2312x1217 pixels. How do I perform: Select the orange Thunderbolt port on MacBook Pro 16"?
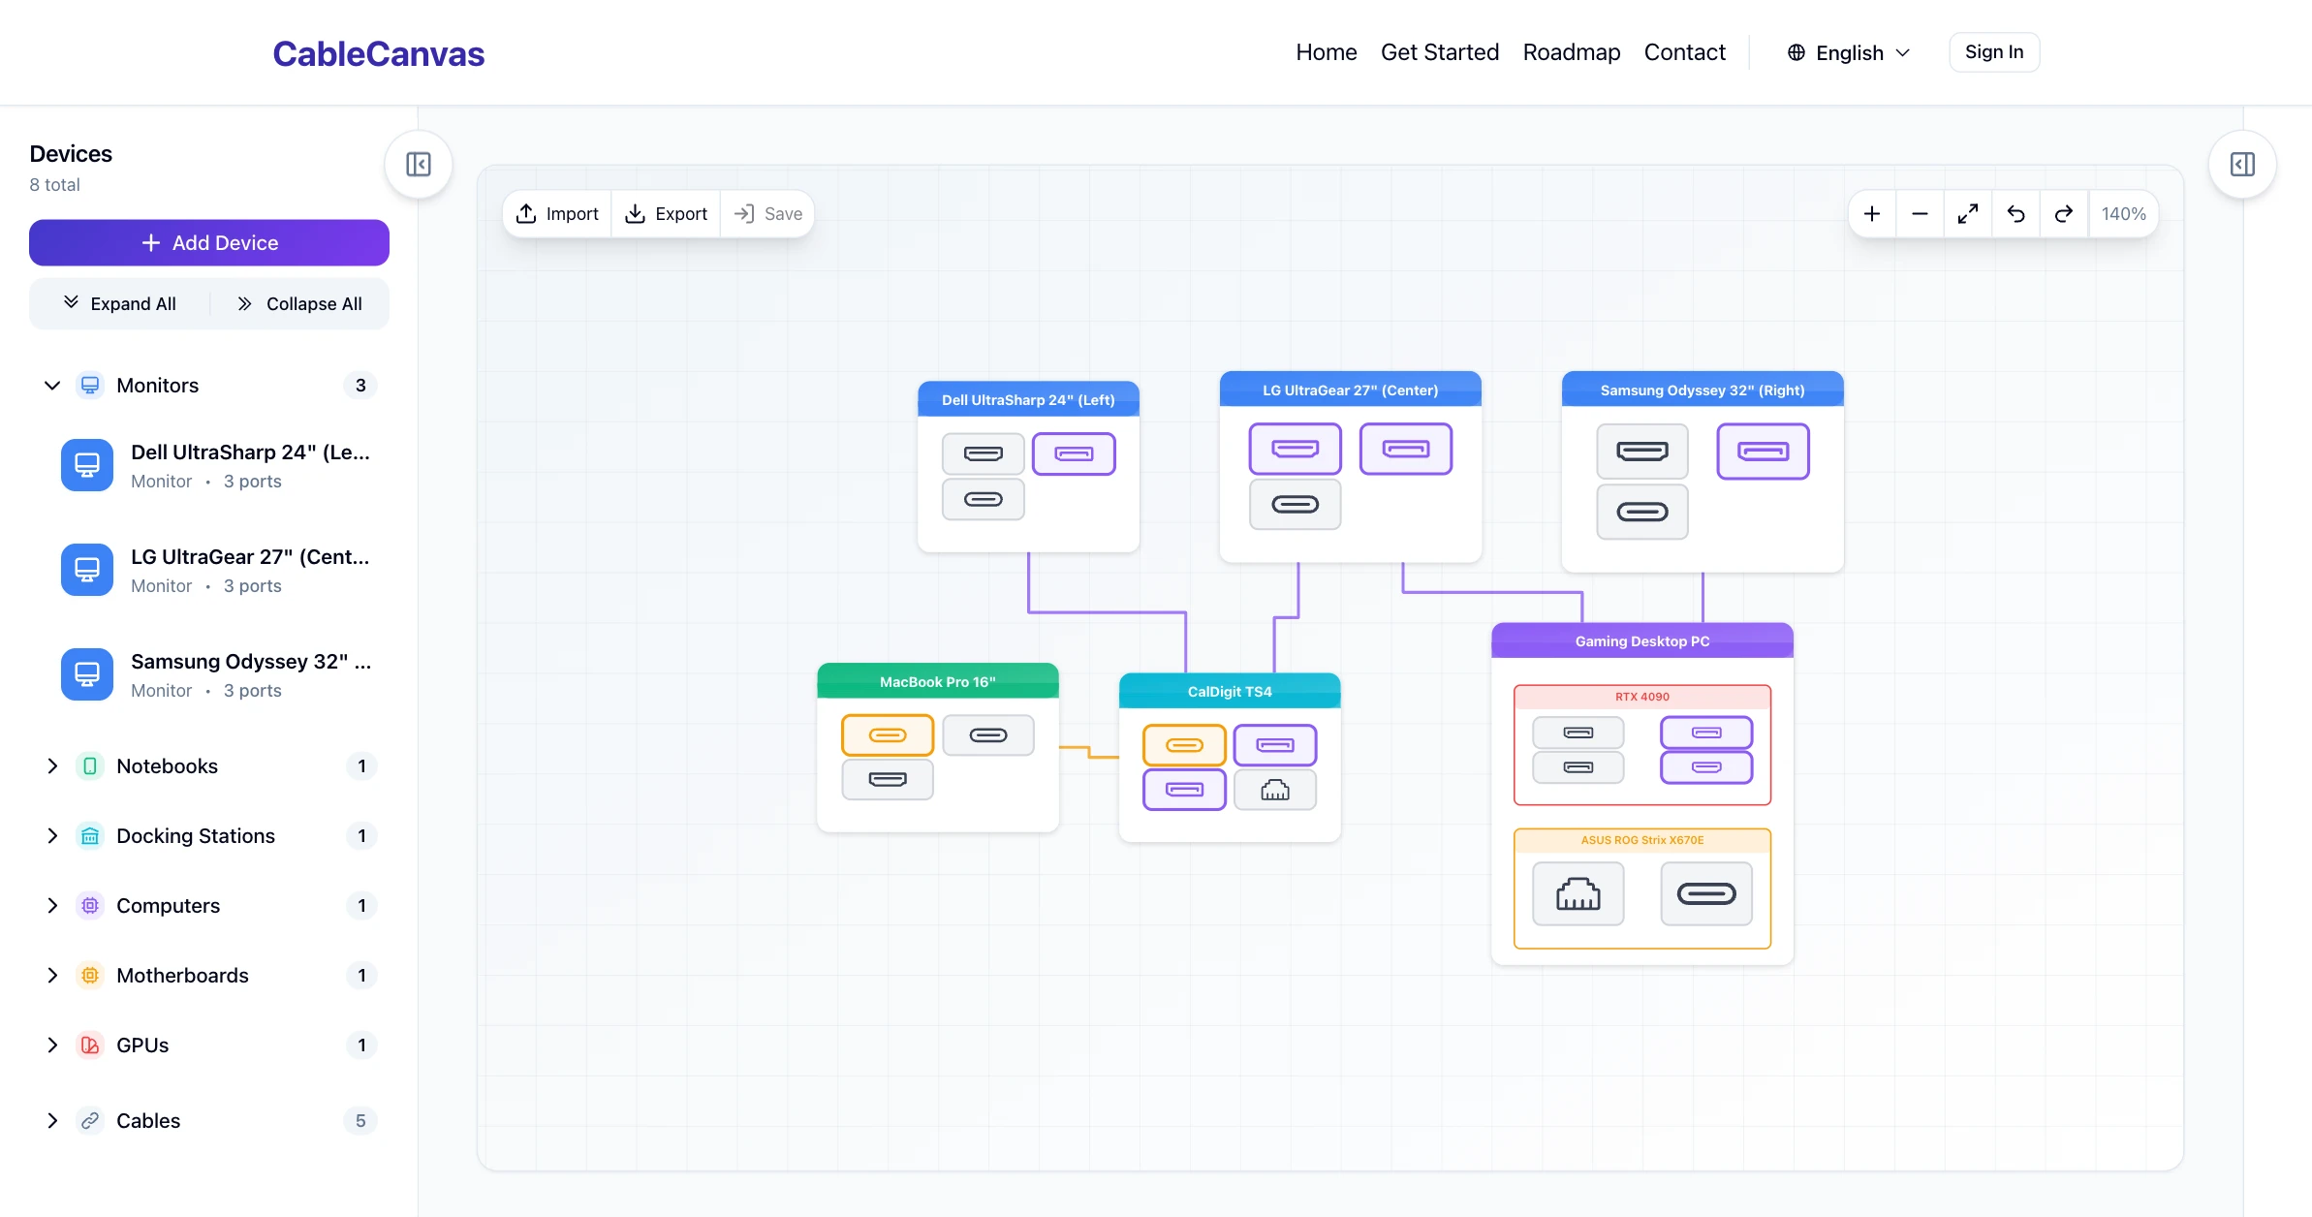[x=888, y=735]
